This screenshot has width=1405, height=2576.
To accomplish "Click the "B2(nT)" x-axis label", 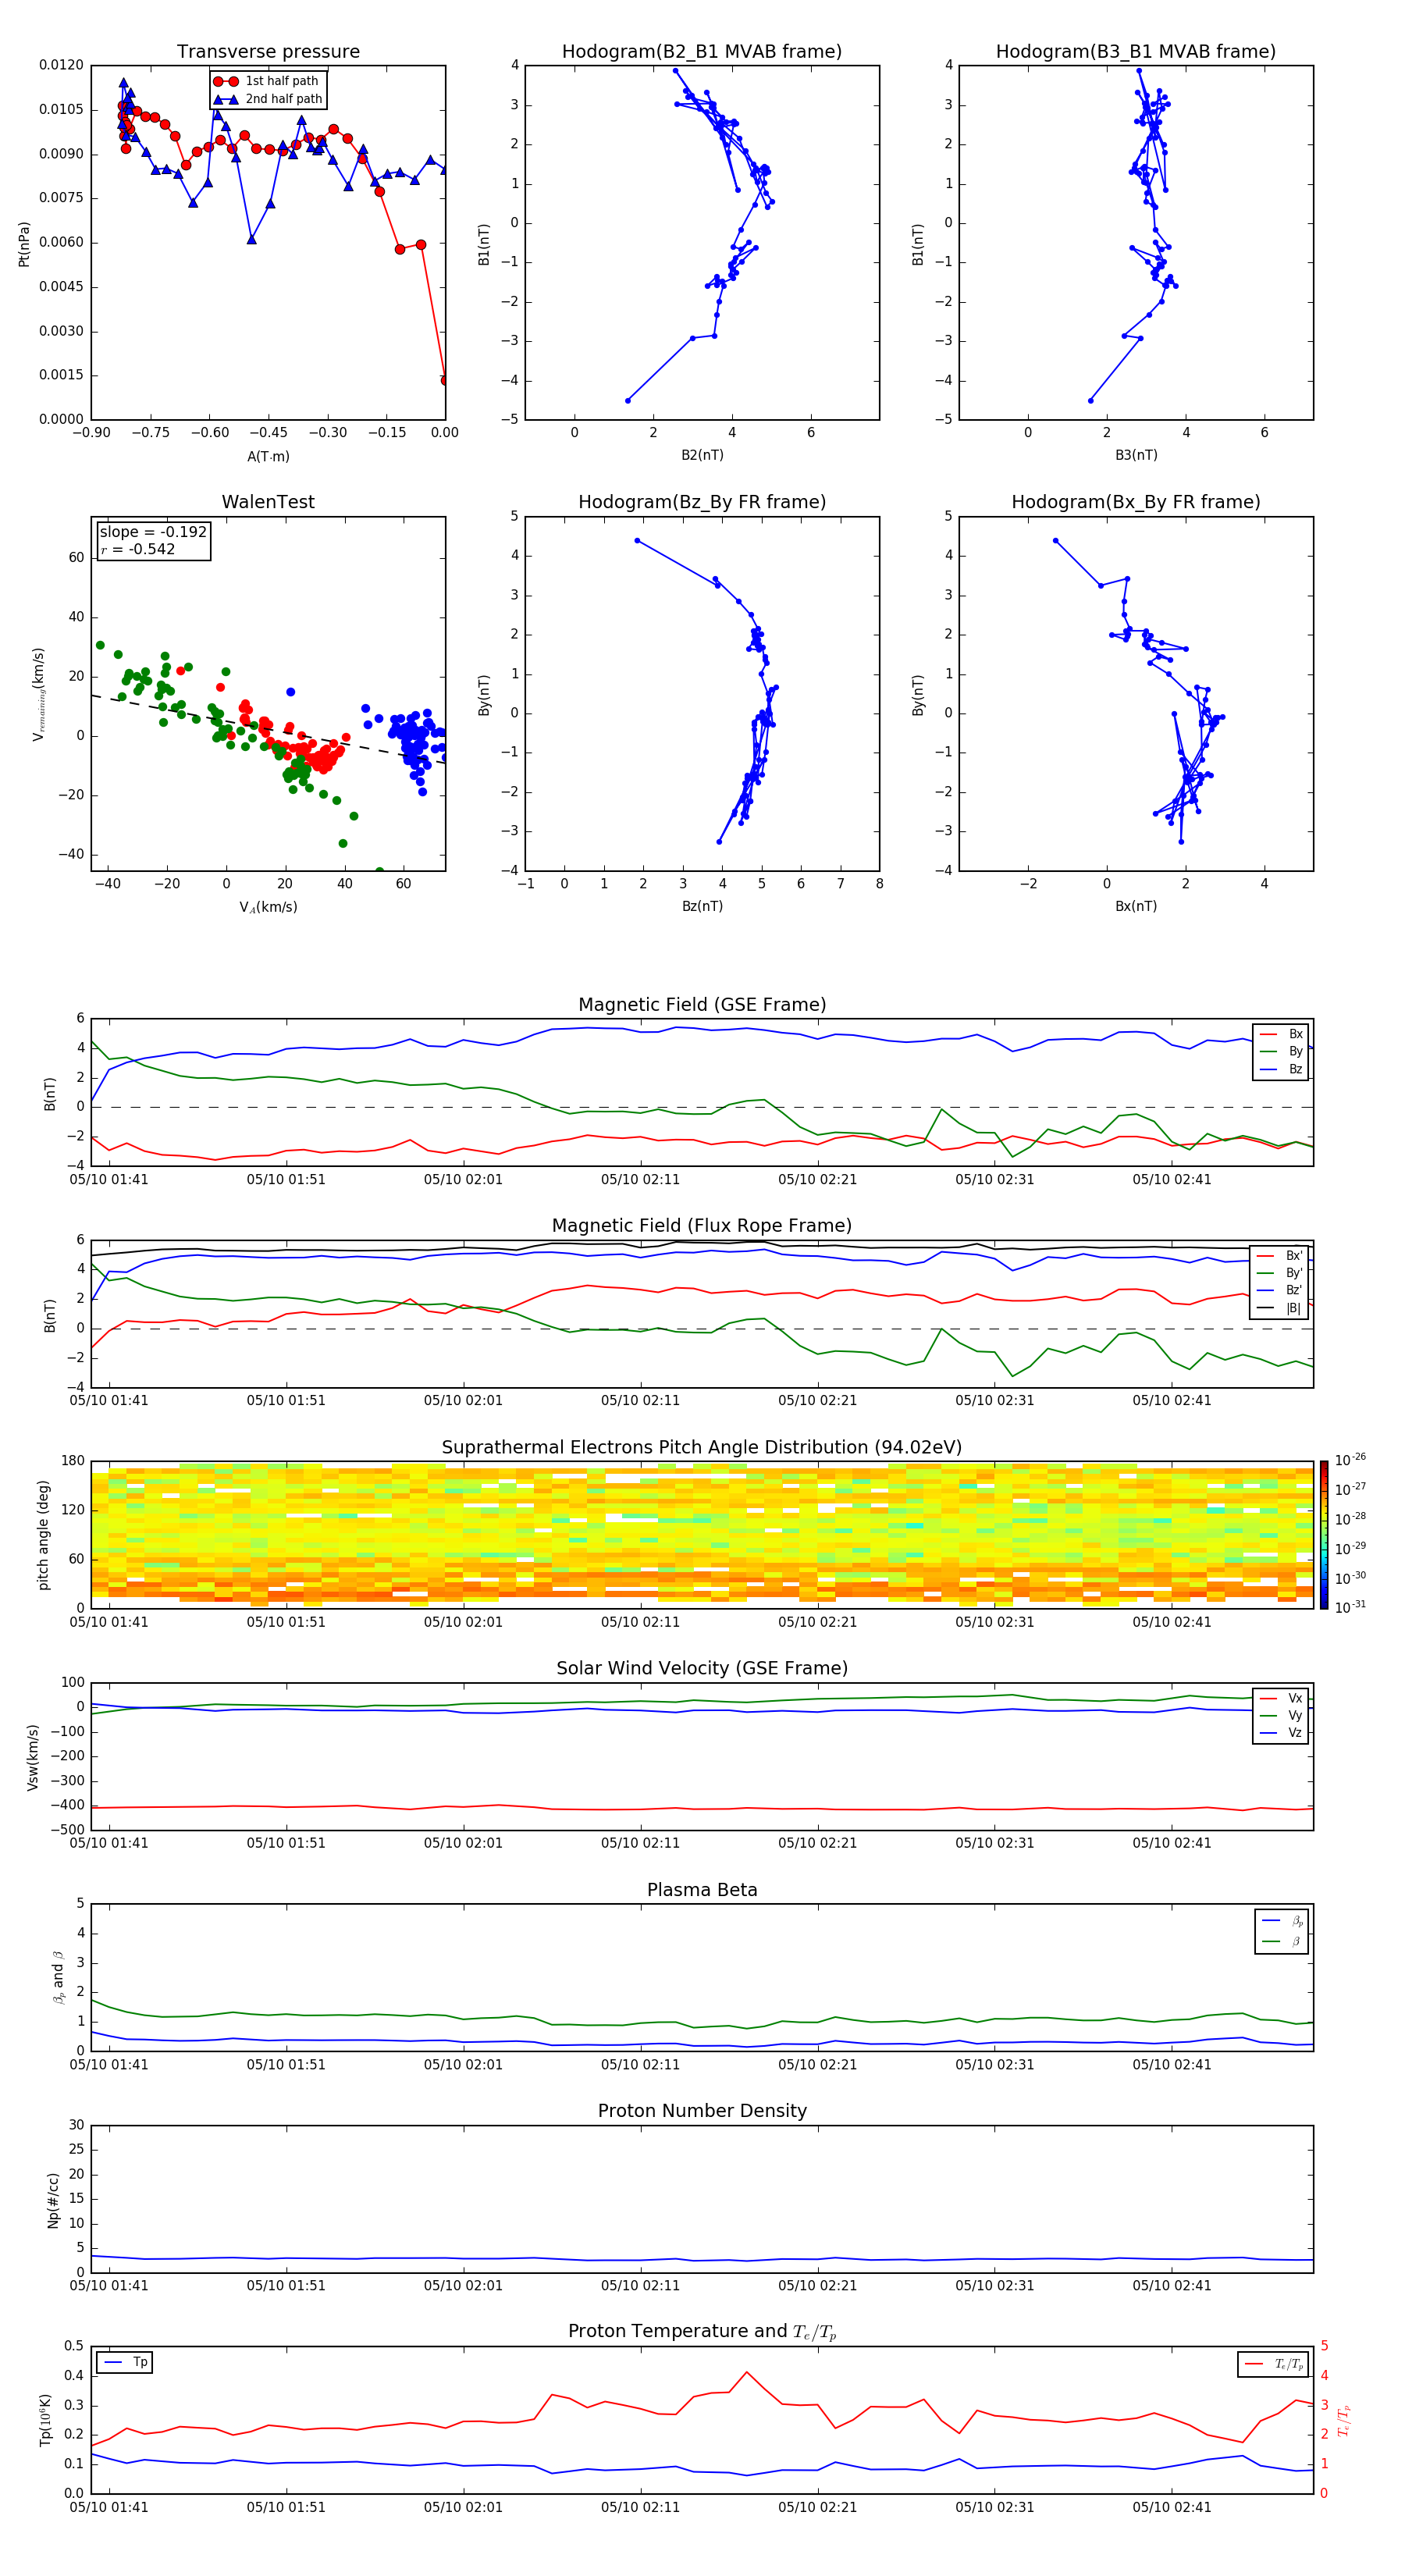I will pyautogui.click(x=702, y=455).
